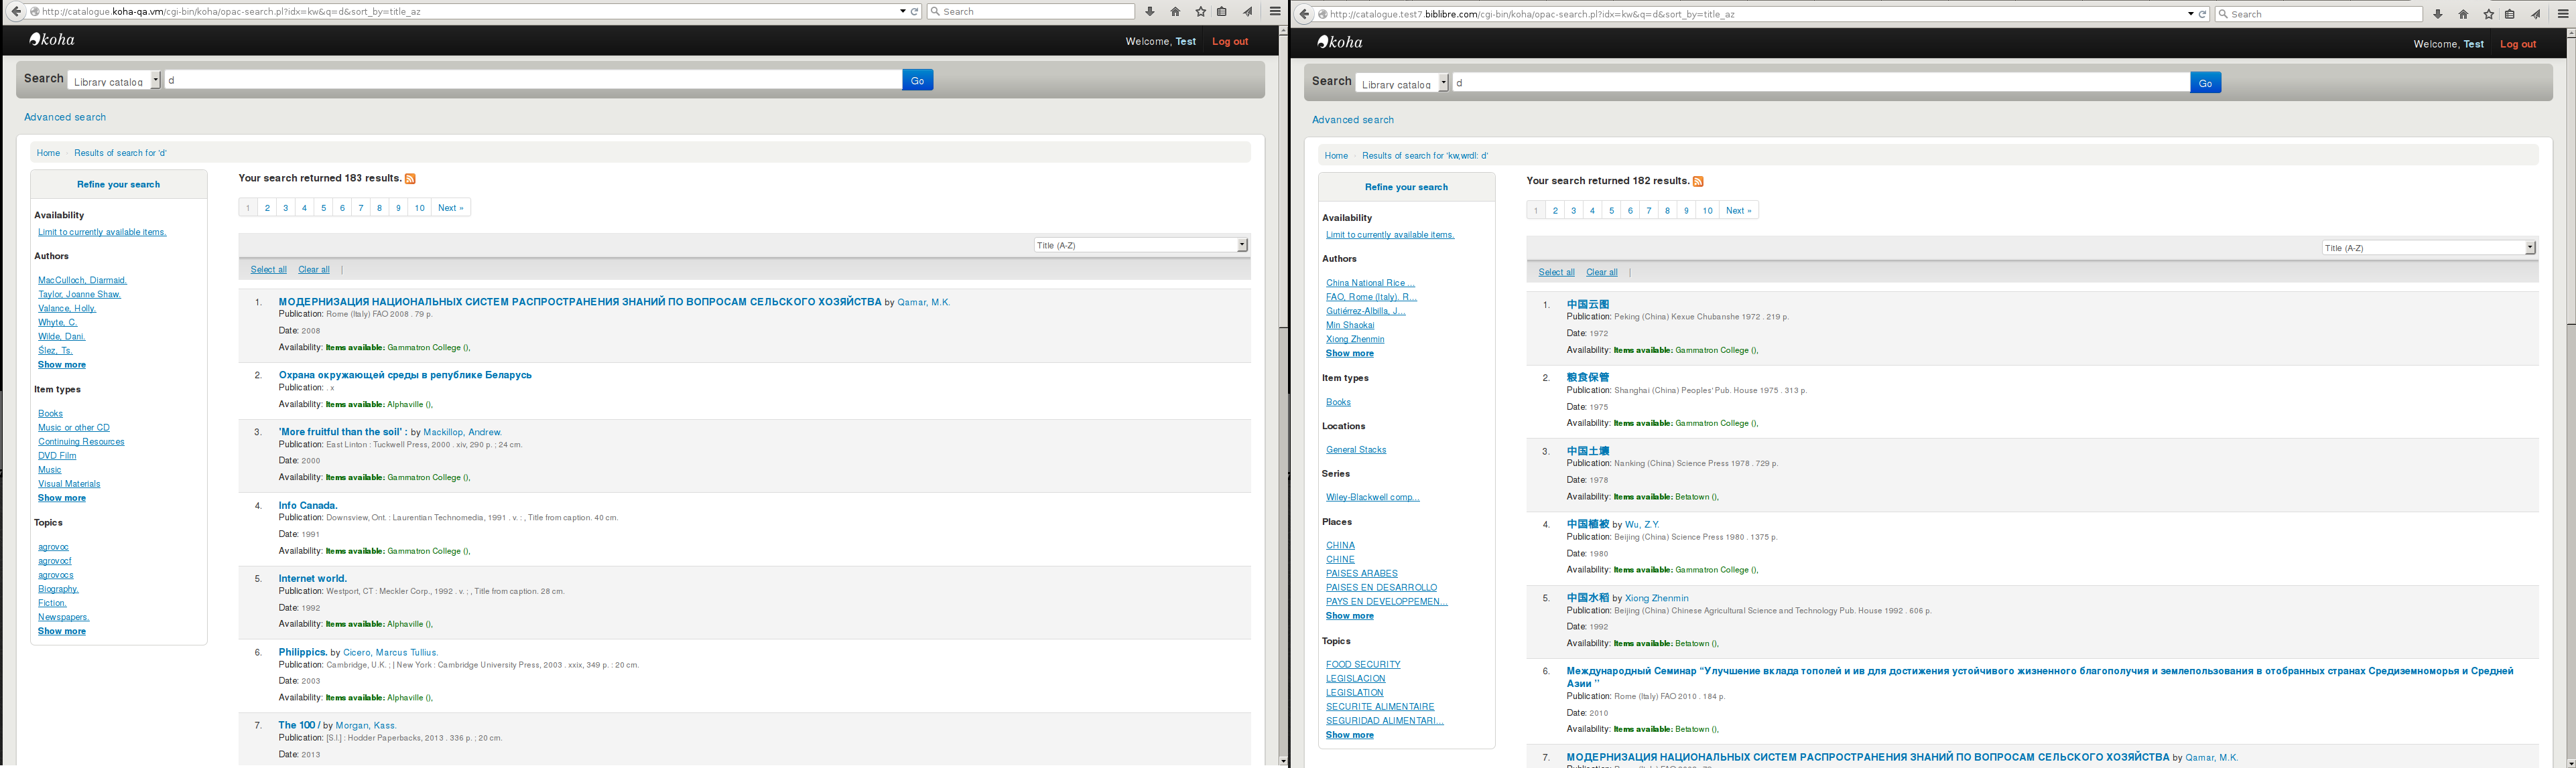Click home icon in koha-qa.vm browser toolbar
This screenshot has height=768, width=2576.
pyautogui.click(x=1175, y=12)
